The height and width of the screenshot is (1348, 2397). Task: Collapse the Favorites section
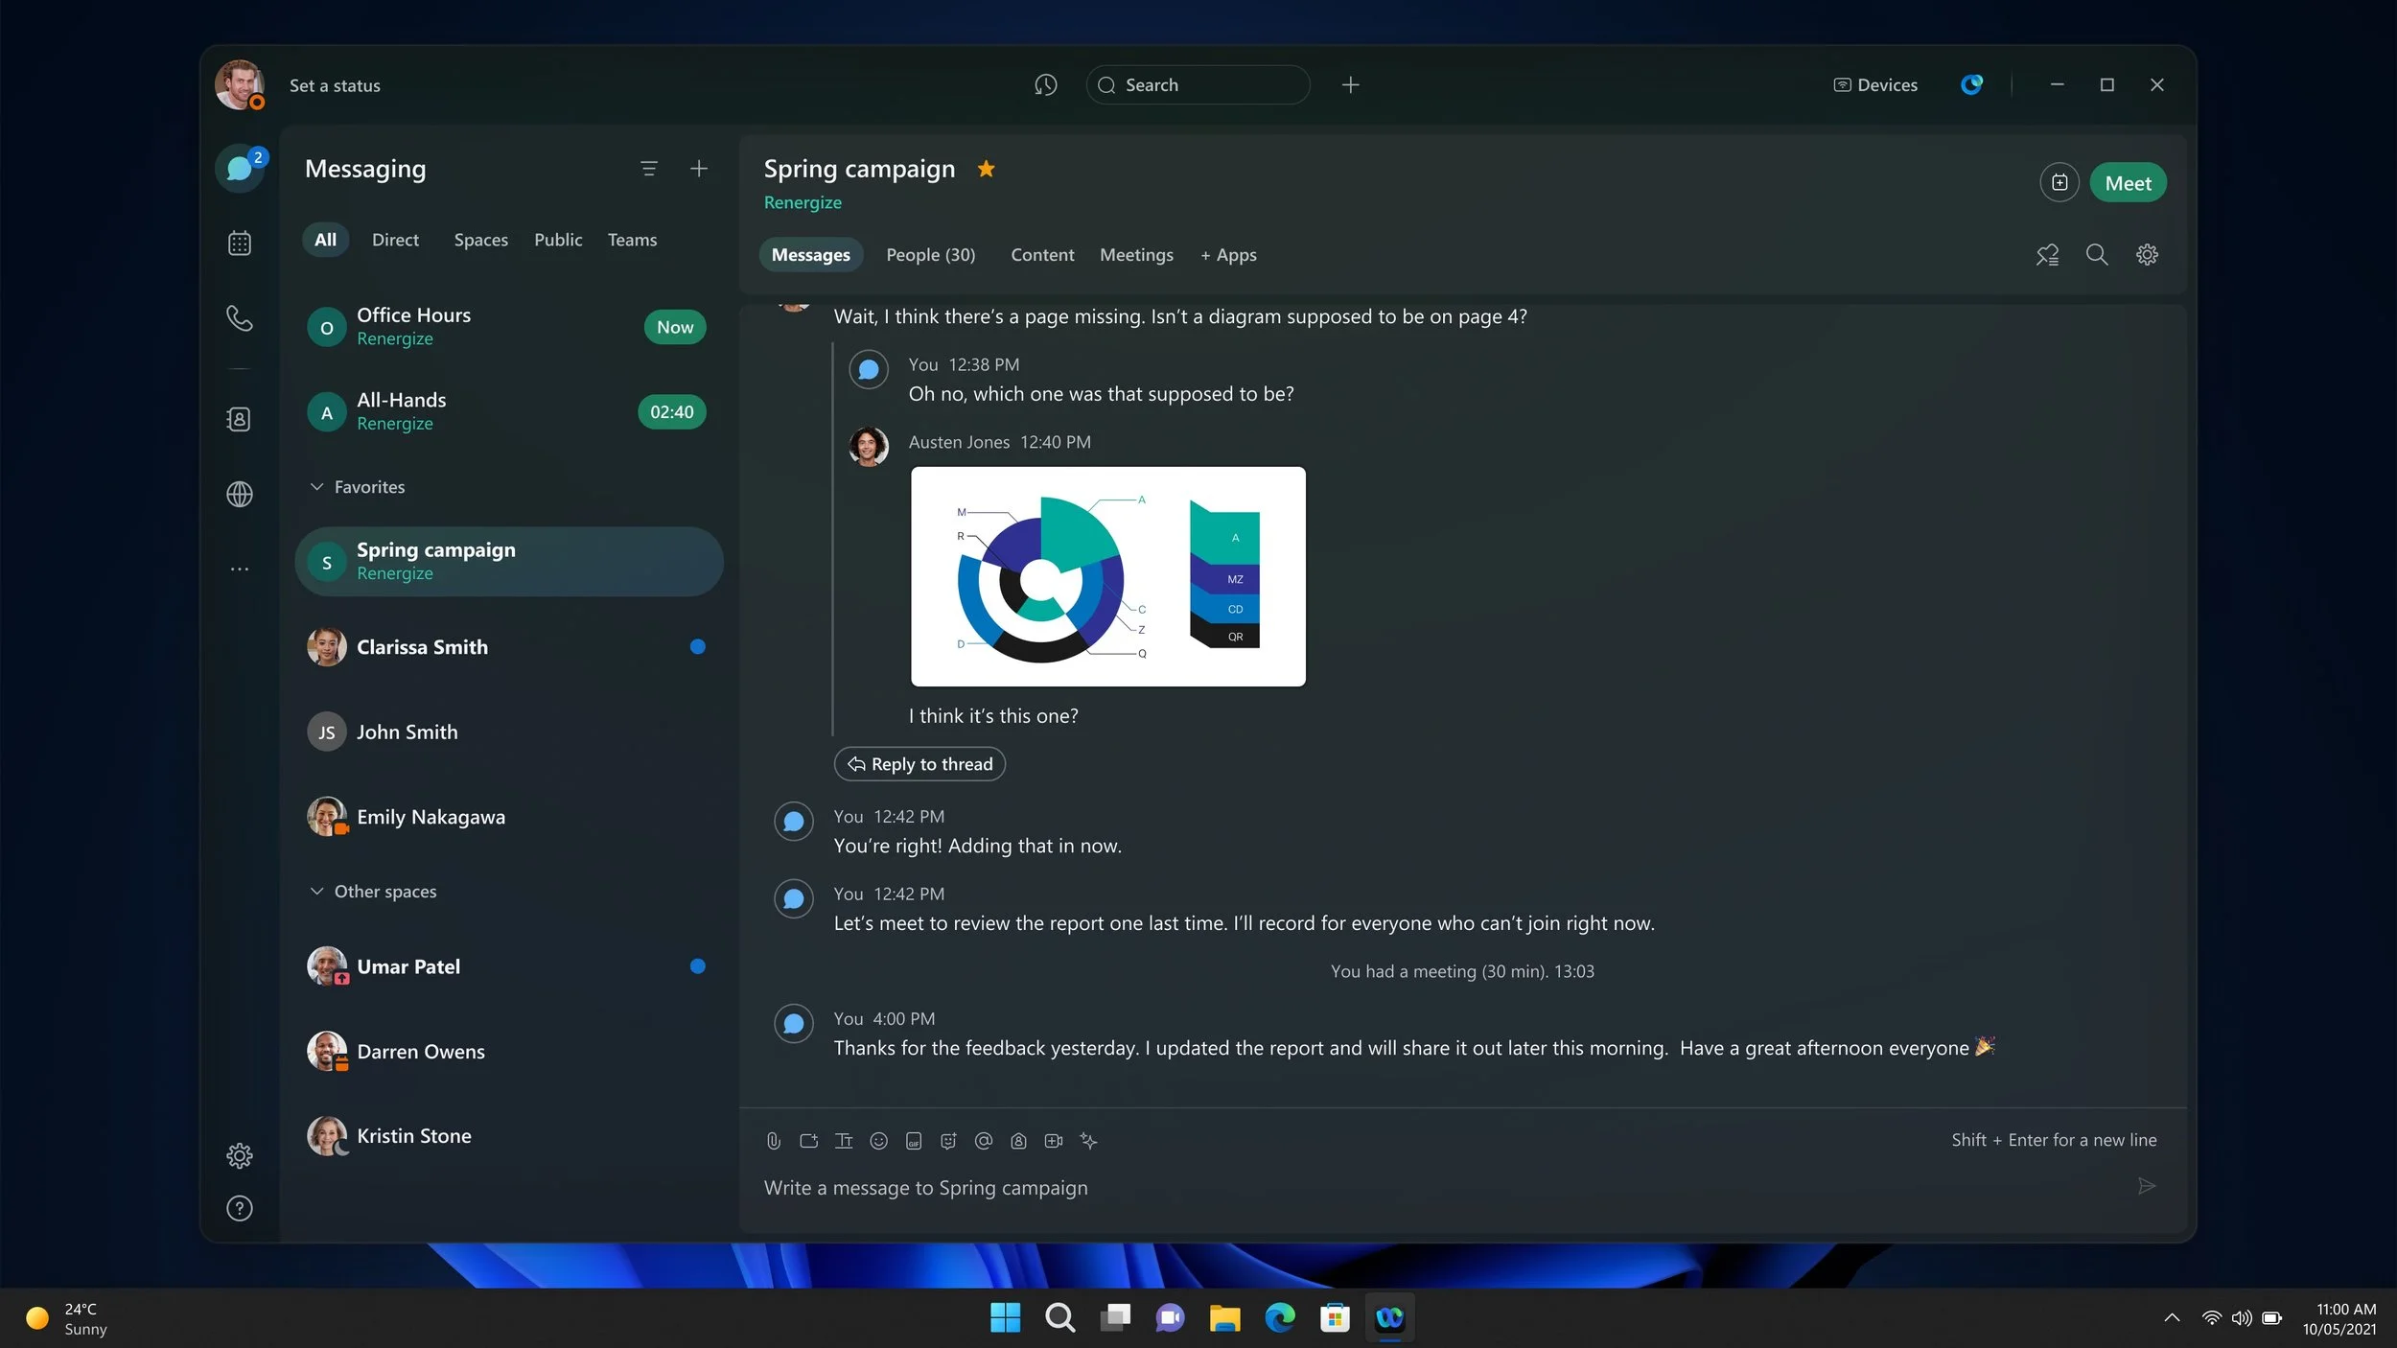coord(316,487)
